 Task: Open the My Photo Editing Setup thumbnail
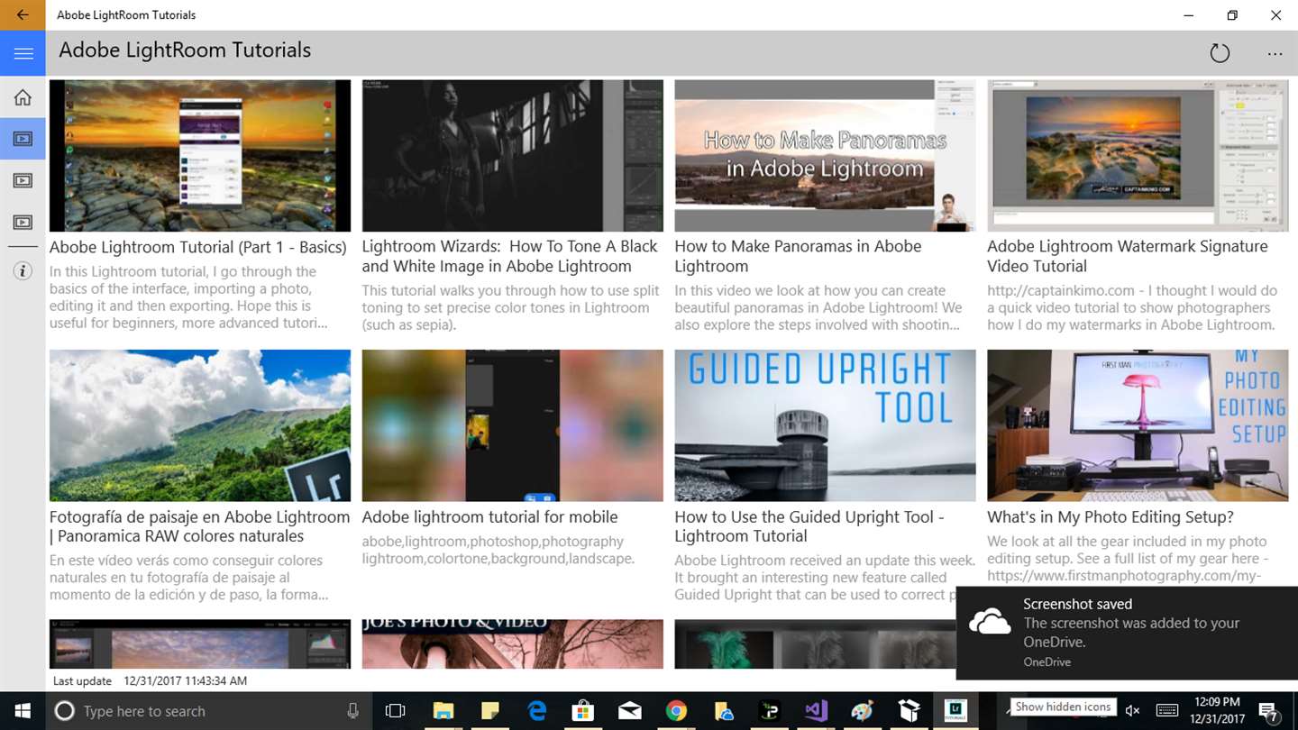1138,425
